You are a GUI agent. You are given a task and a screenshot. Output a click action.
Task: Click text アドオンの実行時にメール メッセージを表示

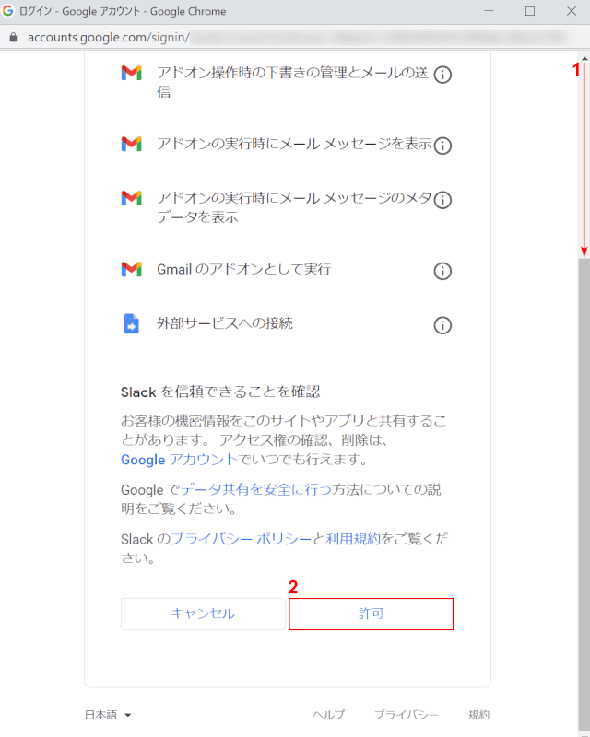pyautogui.click(x=294, y=144)
